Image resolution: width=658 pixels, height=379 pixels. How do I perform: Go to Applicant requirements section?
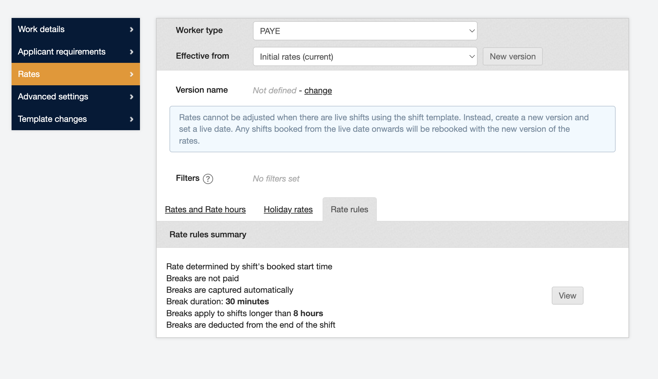pos(62,52)
